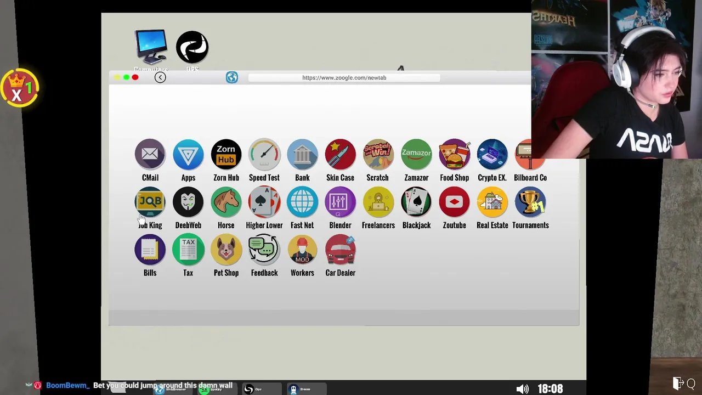The height and width of the screenshot is (395, 702).
Task: Open the Food Shop burger icon
Action: [454, 154]
